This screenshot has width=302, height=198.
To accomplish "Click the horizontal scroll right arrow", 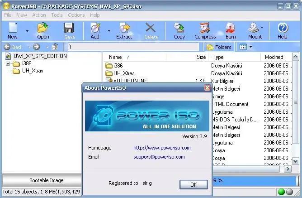I will [288, 169].
